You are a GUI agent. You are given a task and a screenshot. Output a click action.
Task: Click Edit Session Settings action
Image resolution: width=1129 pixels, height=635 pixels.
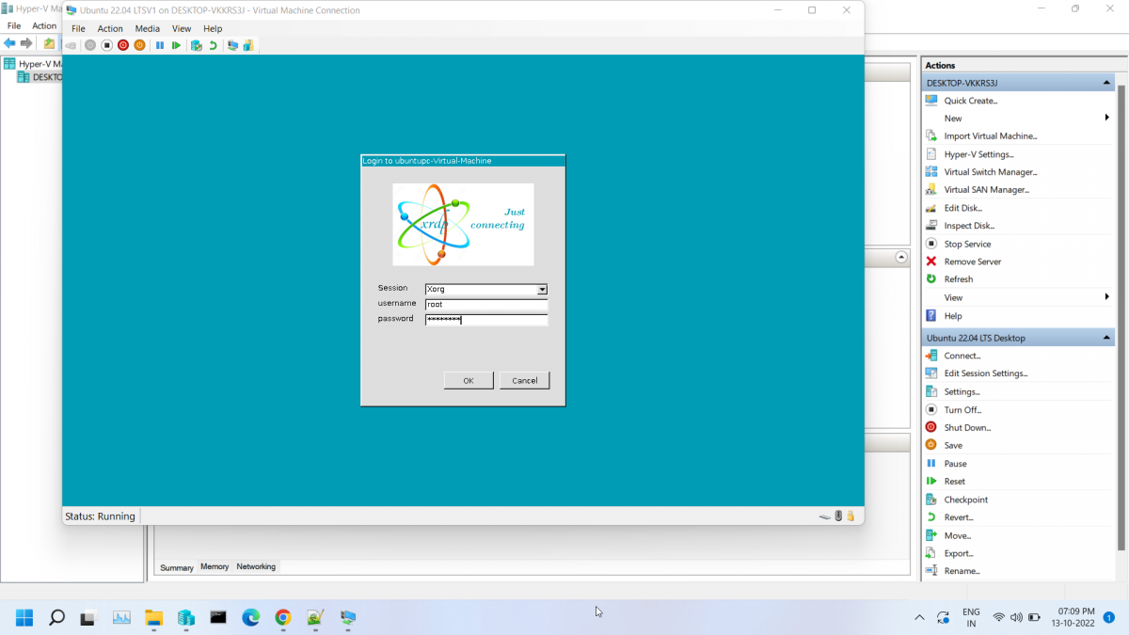coord(985,373)
